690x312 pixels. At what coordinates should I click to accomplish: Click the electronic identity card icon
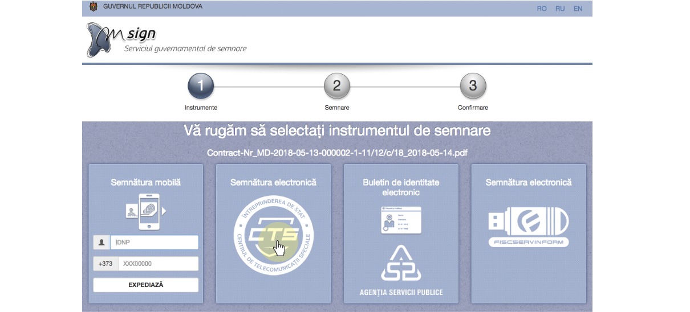401,220
